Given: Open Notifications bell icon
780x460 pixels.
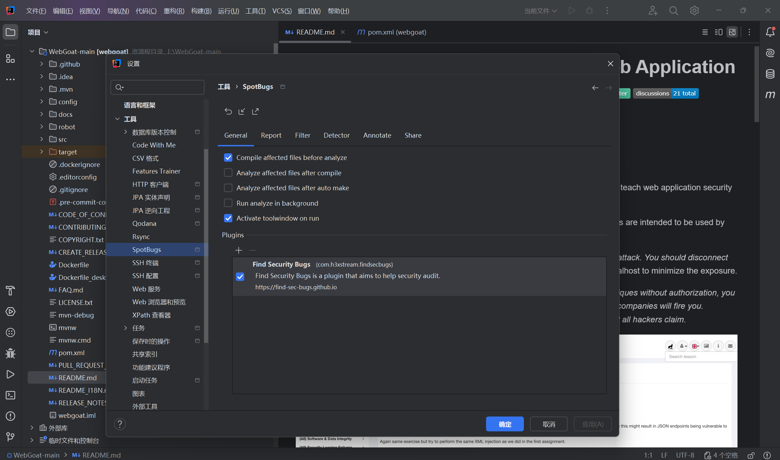Looking at the screenshot, I should click(x=770, y=32).
